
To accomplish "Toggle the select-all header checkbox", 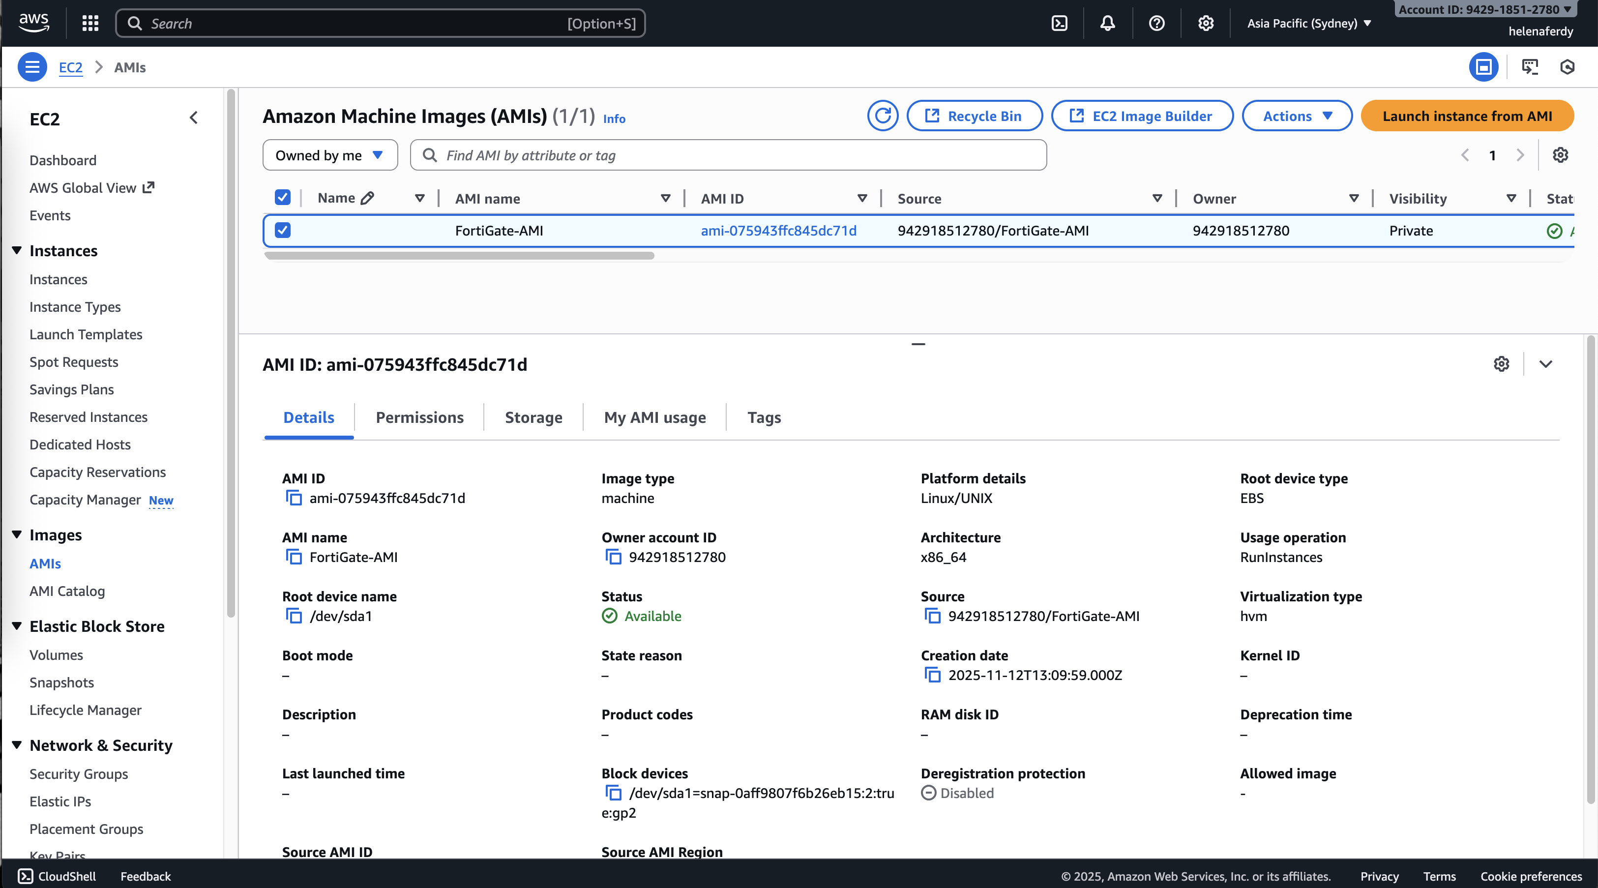I will pyautogui.click(x=282, y=197).
